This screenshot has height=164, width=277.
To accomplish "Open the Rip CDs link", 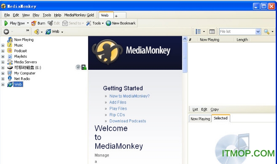I will [x=117, y=115].
